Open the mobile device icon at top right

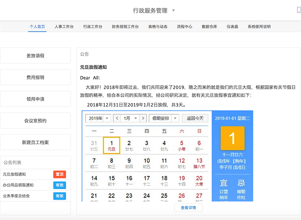(x=299, y=10)
